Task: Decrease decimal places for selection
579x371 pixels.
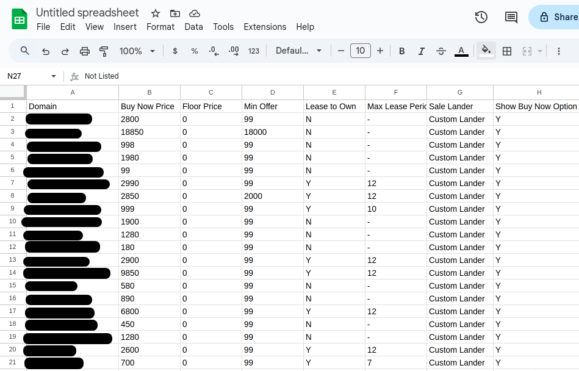Action: (213, 51)
